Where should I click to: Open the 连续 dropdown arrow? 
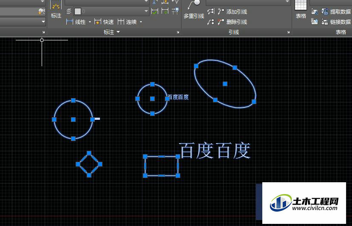141,22
